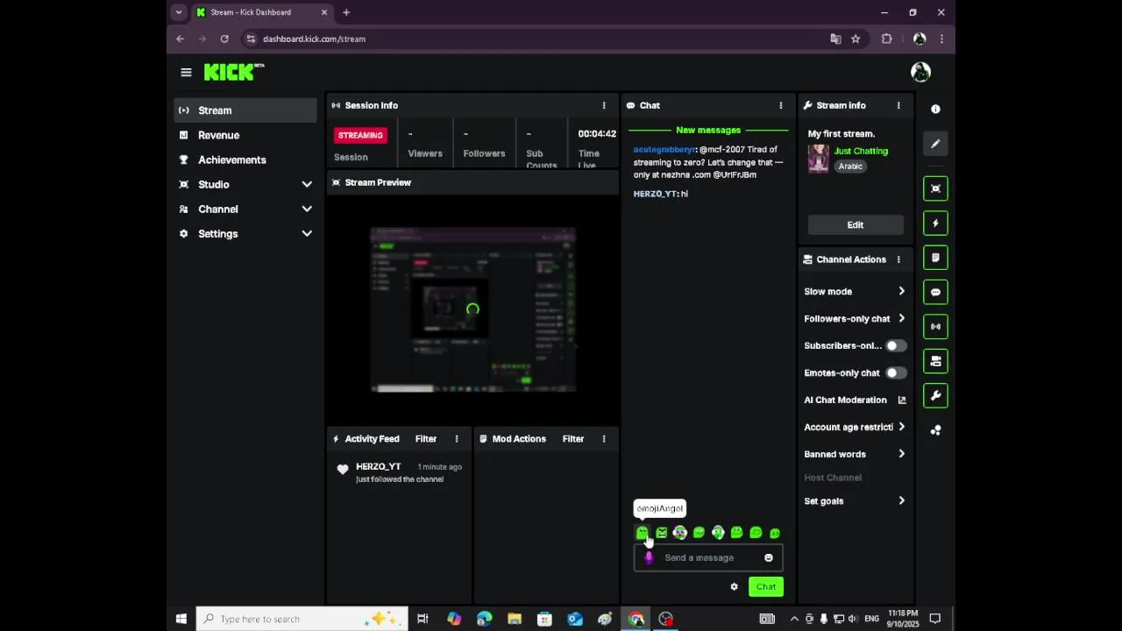This screenshot has height=631, width=1122.
Task: Open Activity Feed Filter
Action: [x=426, y=439]
